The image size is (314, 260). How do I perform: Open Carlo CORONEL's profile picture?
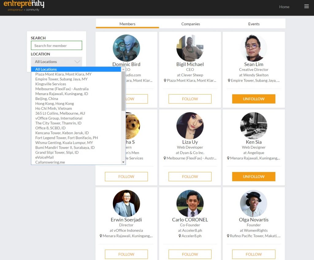(190, 204)
